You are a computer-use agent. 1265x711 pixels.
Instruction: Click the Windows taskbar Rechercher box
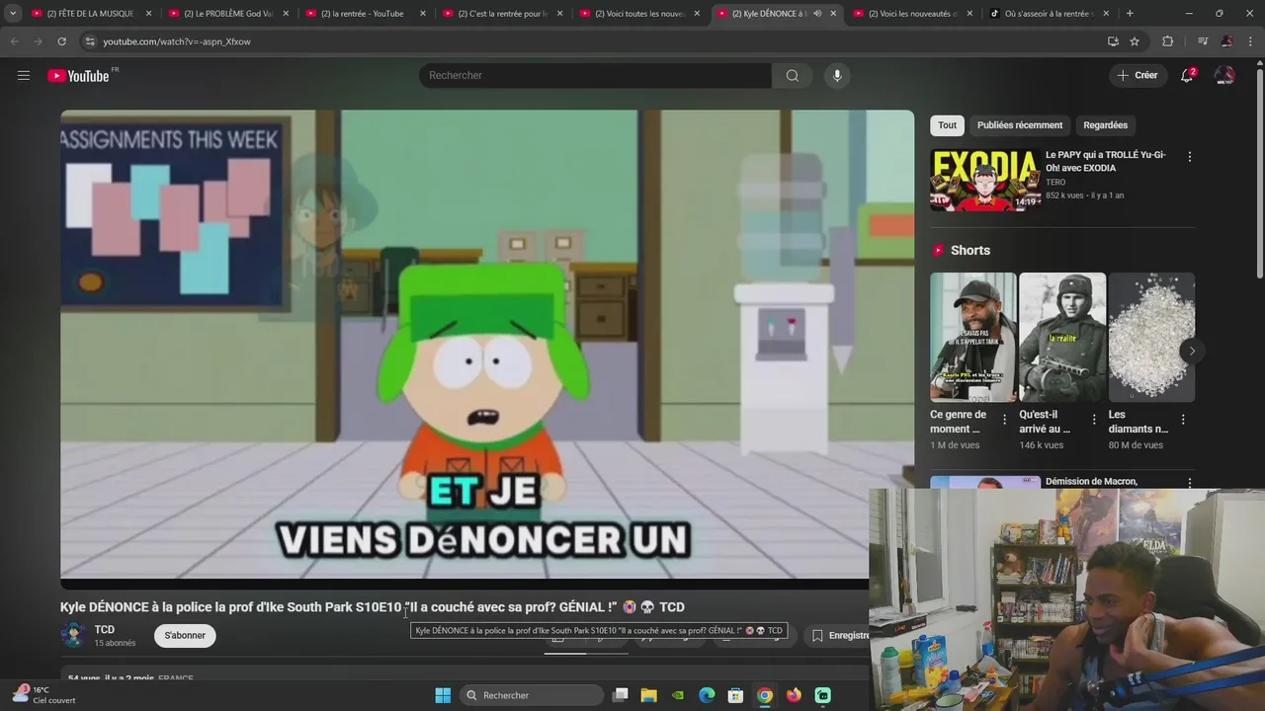(532, 695)
